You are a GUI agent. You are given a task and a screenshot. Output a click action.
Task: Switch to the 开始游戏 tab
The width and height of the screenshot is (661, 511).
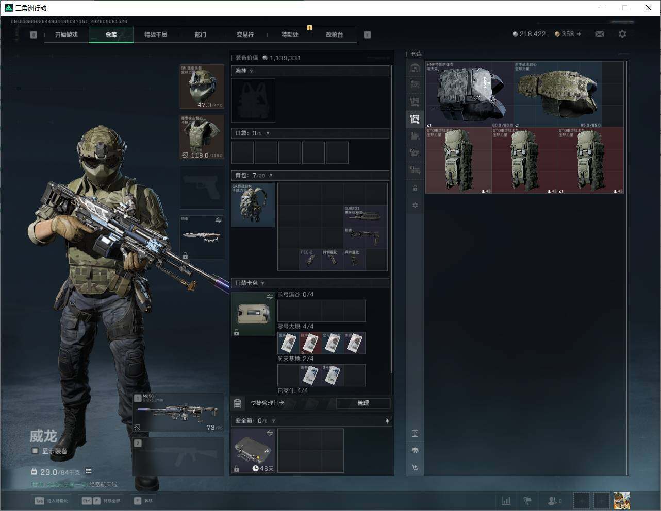(x=67, y=35)
